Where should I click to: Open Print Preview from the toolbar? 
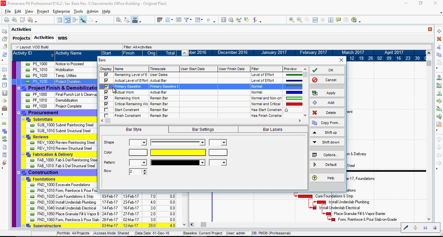pyautogui.click(x=14, y=20)
